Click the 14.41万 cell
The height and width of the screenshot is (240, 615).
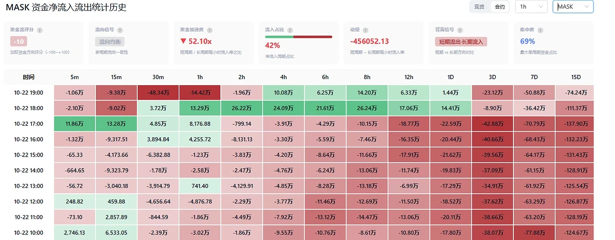pyautogui.click(x=451, y=108)
